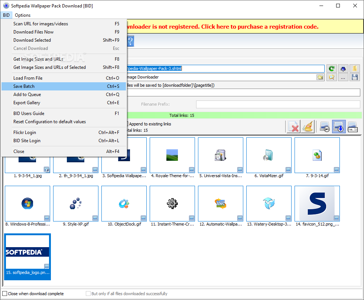Choose the highlighted Save Batch entry

[x=64, y=86]
